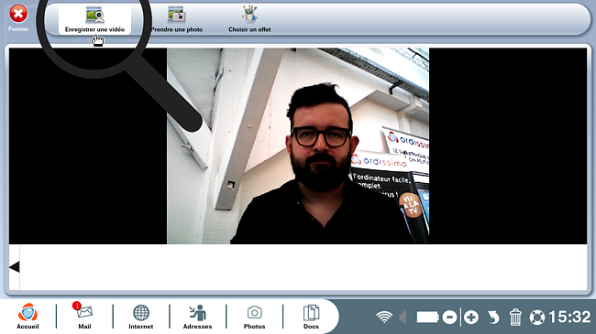Screen dimensions: 596x334
Task: Click the webcam preview image
Action: 298,146
